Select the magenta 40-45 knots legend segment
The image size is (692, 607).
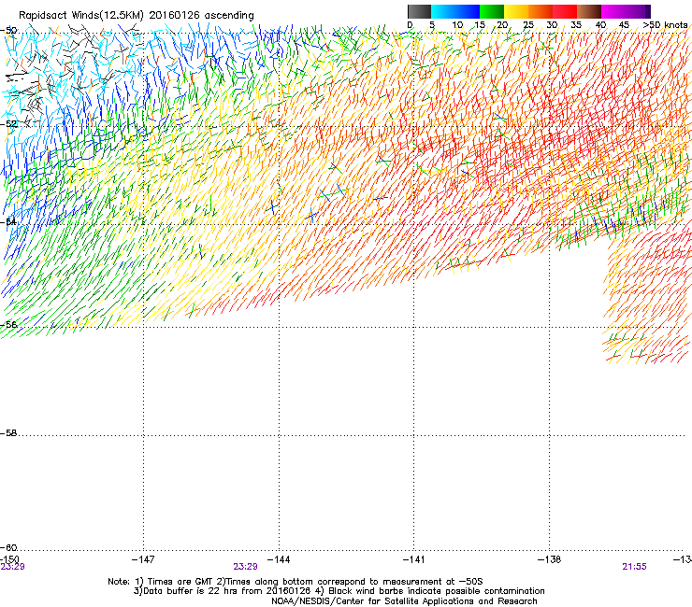[x=613, y=11]
